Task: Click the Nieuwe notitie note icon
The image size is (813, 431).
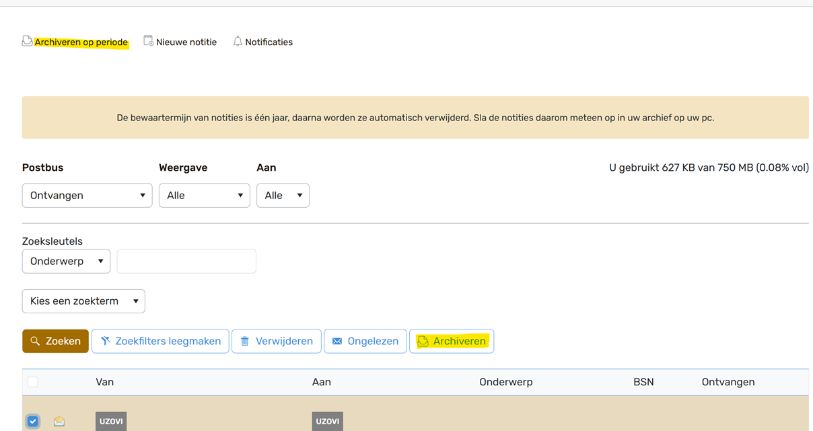Action: (x=148, y=42)
